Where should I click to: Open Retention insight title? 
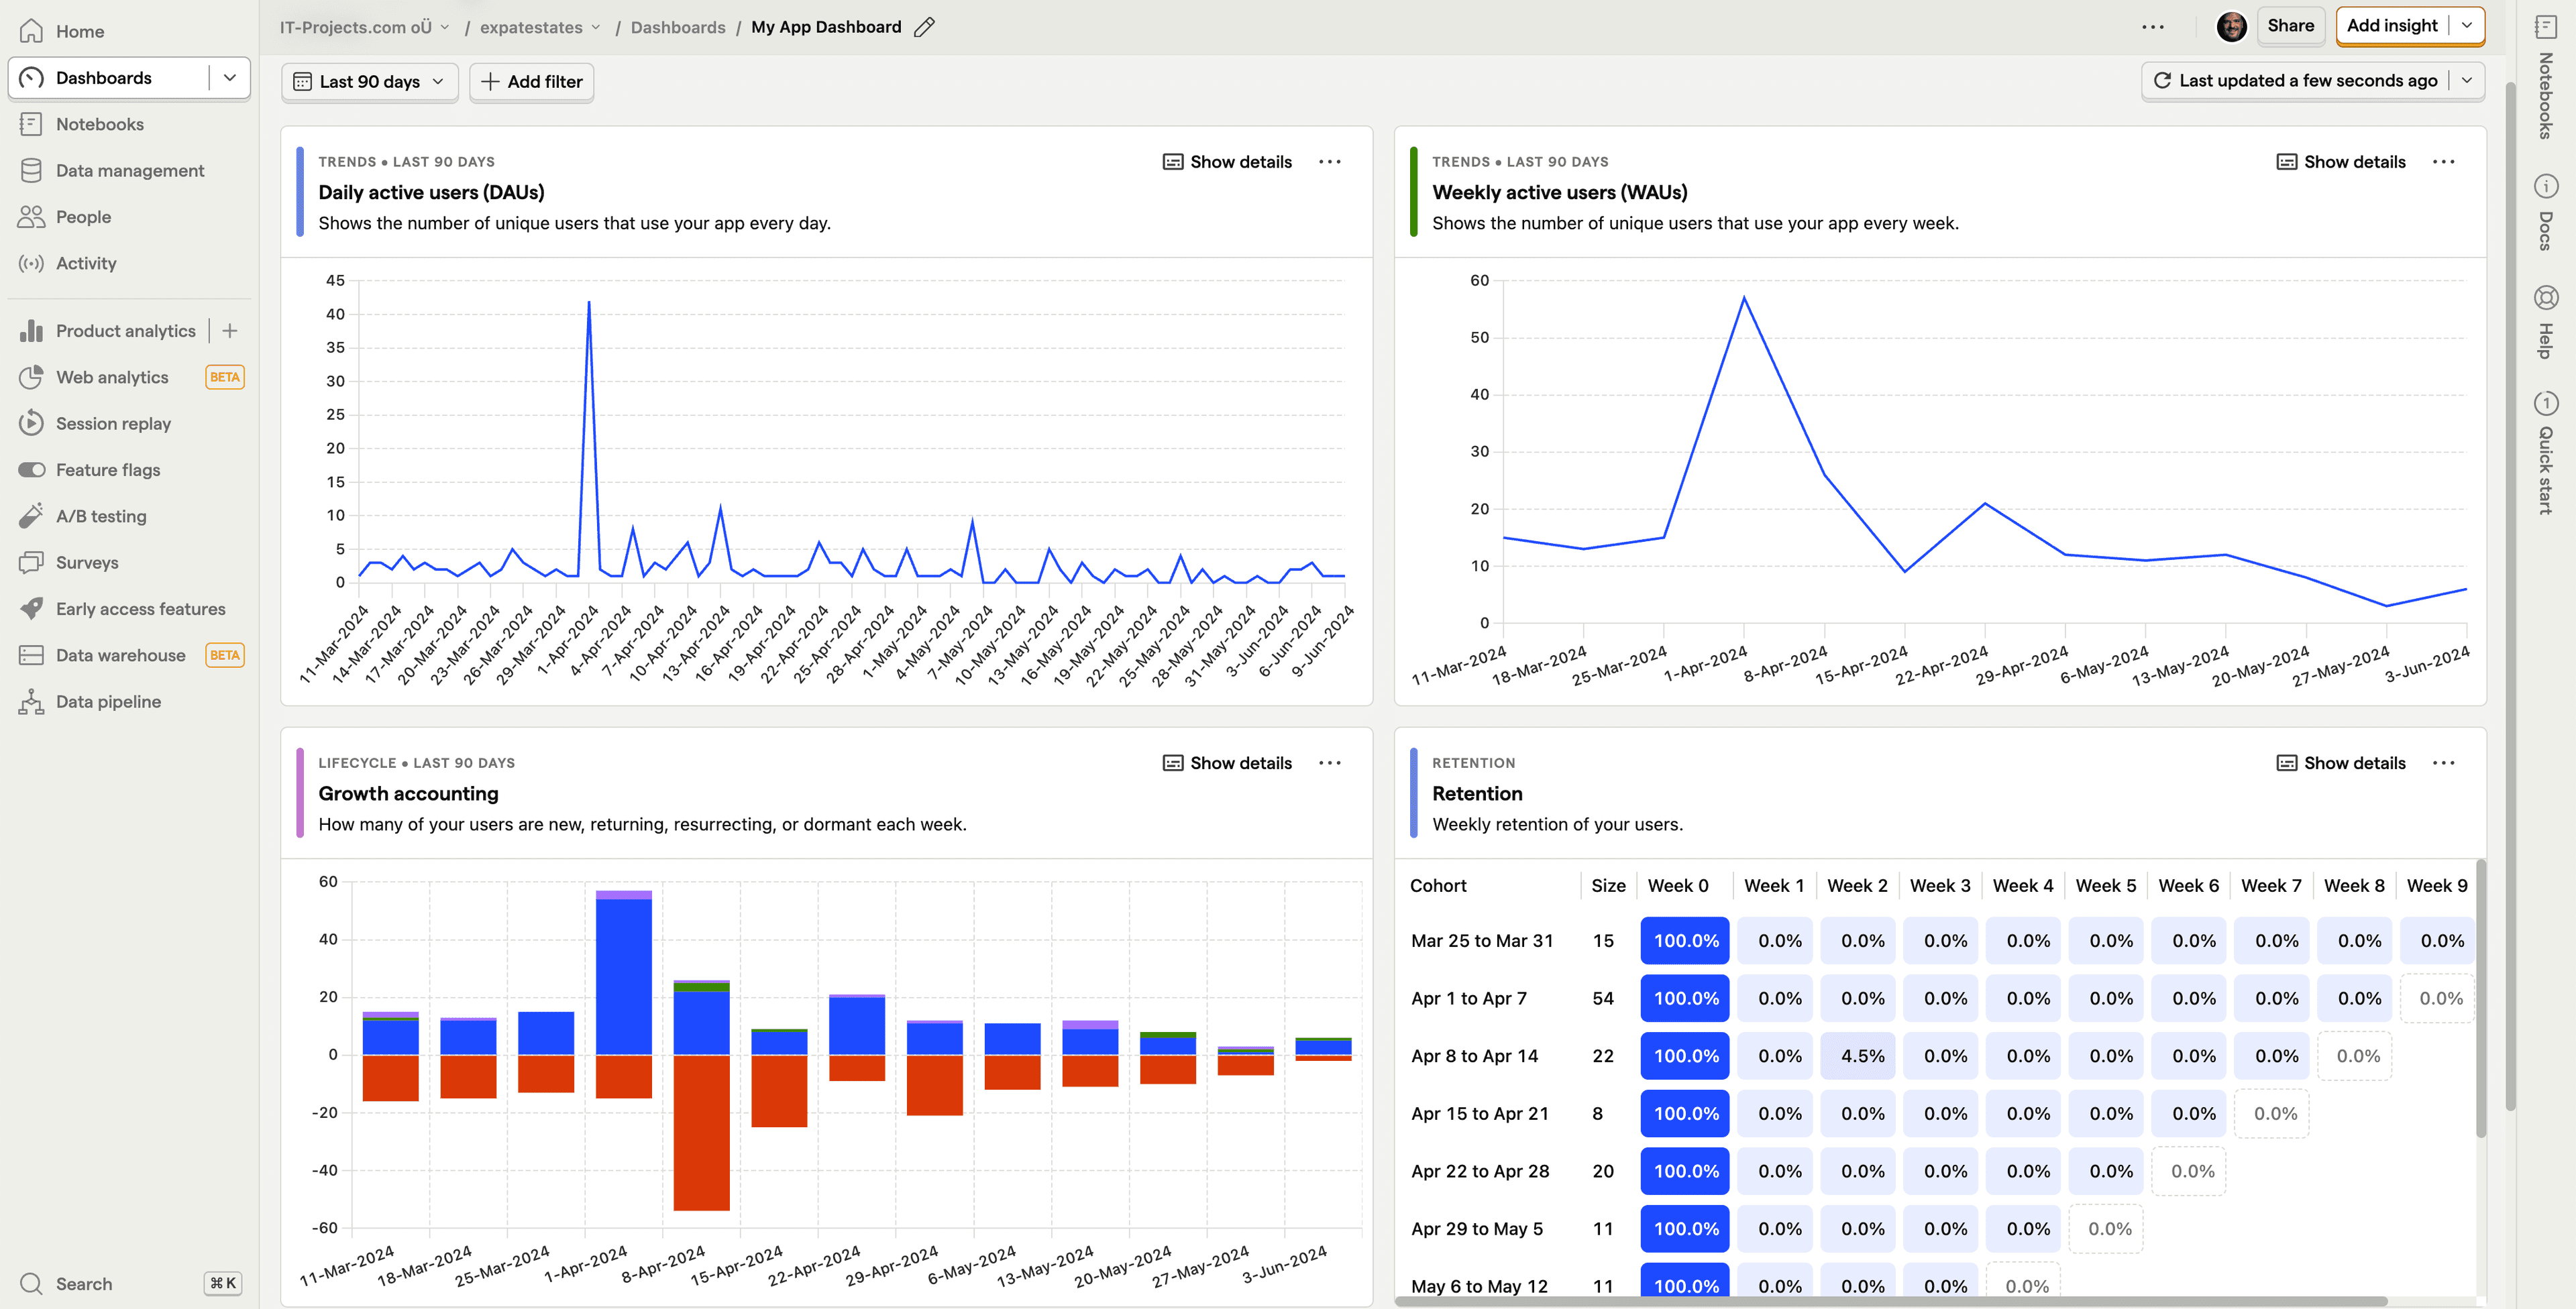tap(1477, 793)
